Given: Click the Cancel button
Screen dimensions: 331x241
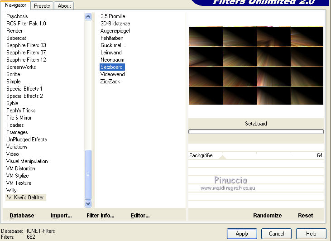Looking at the screenshot, I should click(x=276, y=234).
